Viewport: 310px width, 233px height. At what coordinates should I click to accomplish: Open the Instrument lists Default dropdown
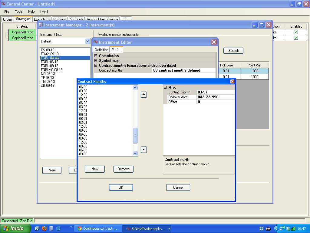click(87, 41)
